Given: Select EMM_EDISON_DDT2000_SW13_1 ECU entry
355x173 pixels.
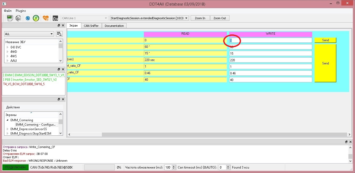Looking at the screenshot, I should 34,75.
